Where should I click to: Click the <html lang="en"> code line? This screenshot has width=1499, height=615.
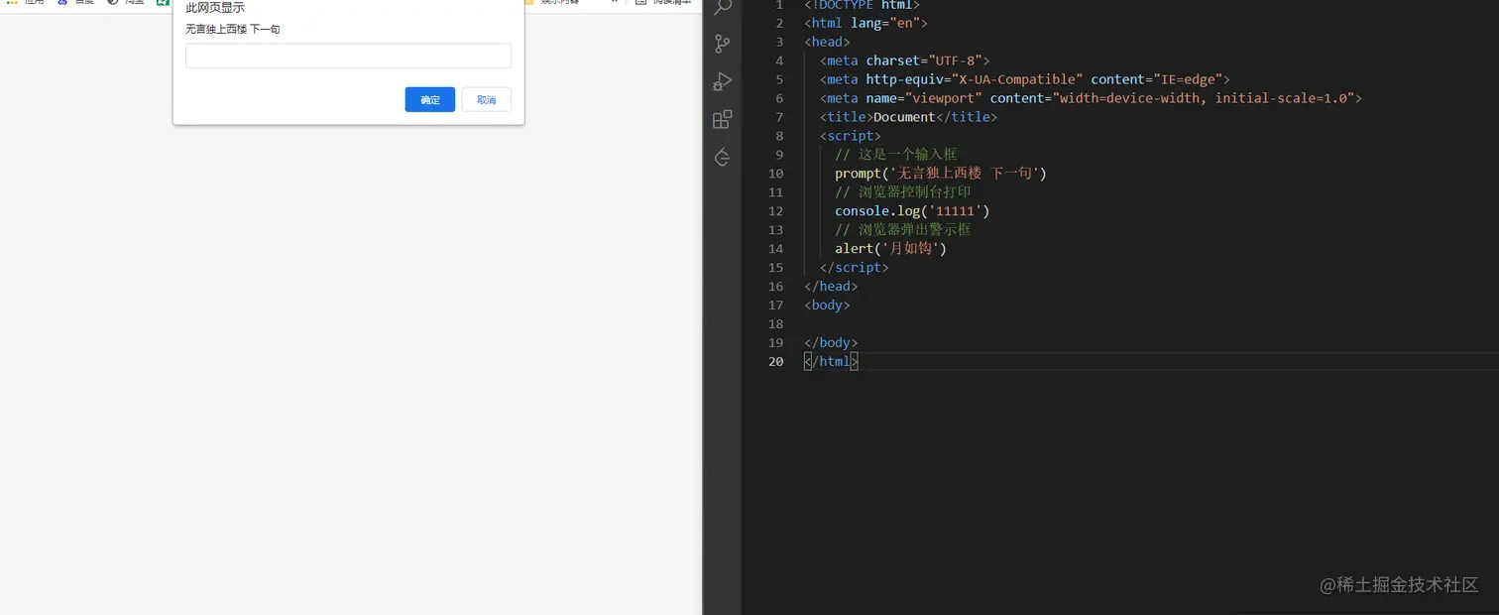pyautogui.click(x=865, y=23)
